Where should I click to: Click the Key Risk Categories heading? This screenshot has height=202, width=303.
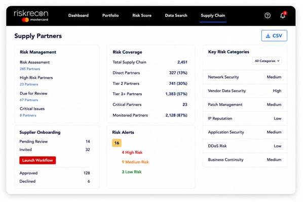click(x=229, y=52)
